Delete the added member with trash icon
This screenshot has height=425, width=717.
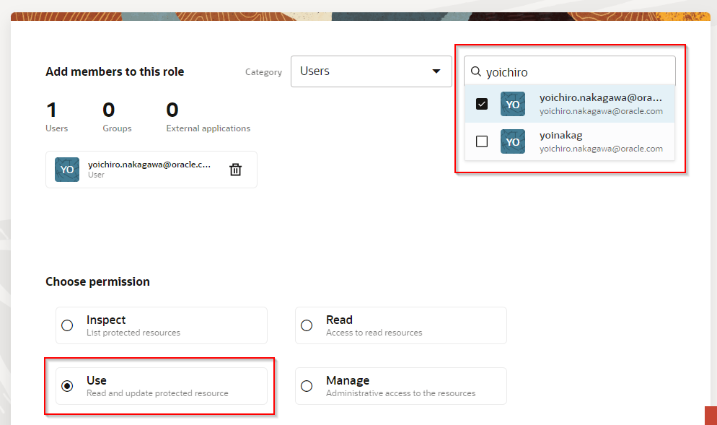[x=235, y=170]
